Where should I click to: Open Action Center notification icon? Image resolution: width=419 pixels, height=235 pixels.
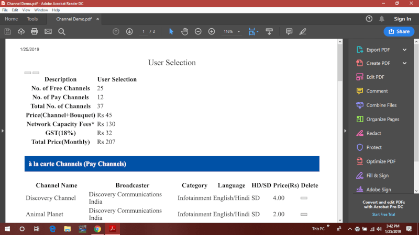(409, 229)
